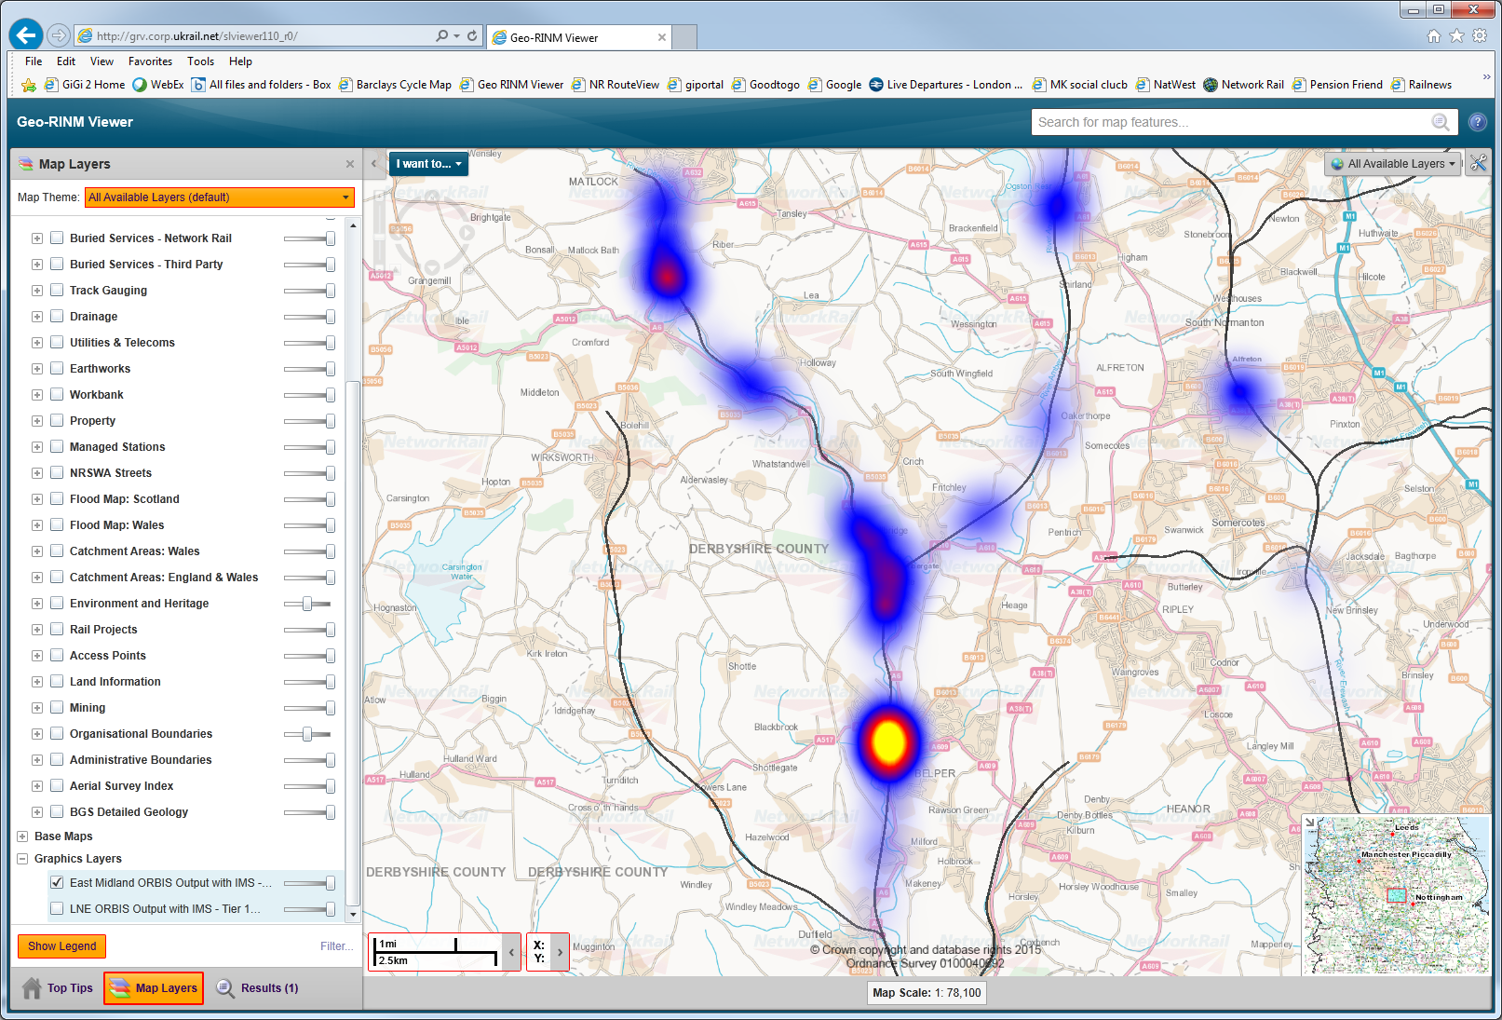This screenshot has height=1020, width=1502.
Task: Click the Show Legend button
Action: point(62,946)
